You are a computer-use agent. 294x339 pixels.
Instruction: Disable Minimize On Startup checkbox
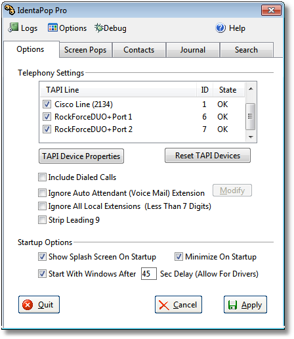click(178, 256)
